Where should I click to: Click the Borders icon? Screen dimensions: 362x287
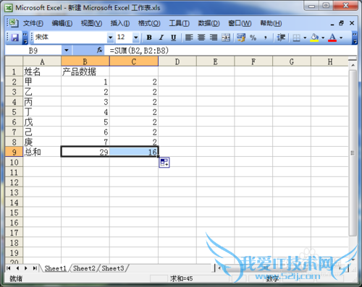tap(296, 38)
